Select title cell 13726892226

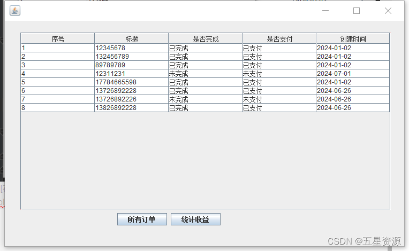132,99
